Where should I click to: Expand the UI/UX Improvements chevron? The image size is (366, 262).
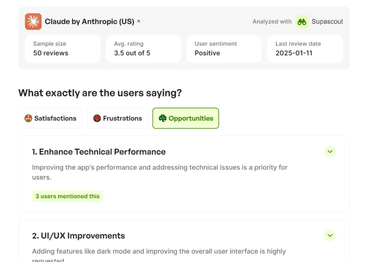pos(330,235)
